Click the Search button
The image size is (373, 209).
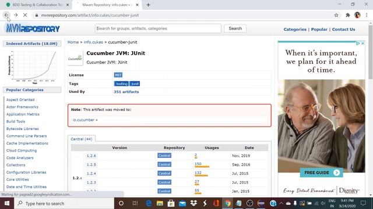[235, 28]
